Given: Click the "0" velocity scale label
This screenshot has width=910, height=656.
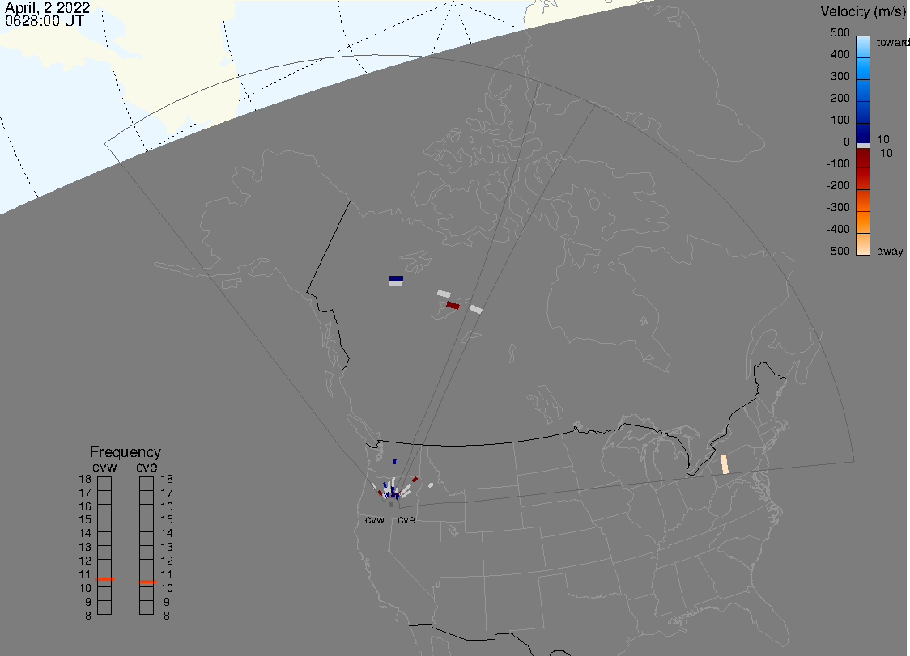Looking at the screenshot, I should click(847, 142).
